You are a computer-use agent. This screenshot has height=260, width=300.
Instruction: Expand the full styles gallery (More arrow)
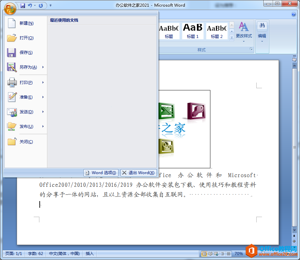232,38
